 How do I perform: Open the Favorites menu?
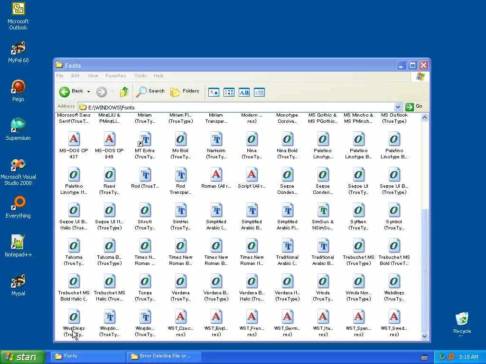point(116,76)
